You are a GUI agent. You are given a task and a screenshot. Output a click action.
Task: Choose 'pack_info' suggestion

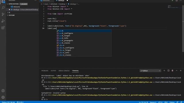84,38
